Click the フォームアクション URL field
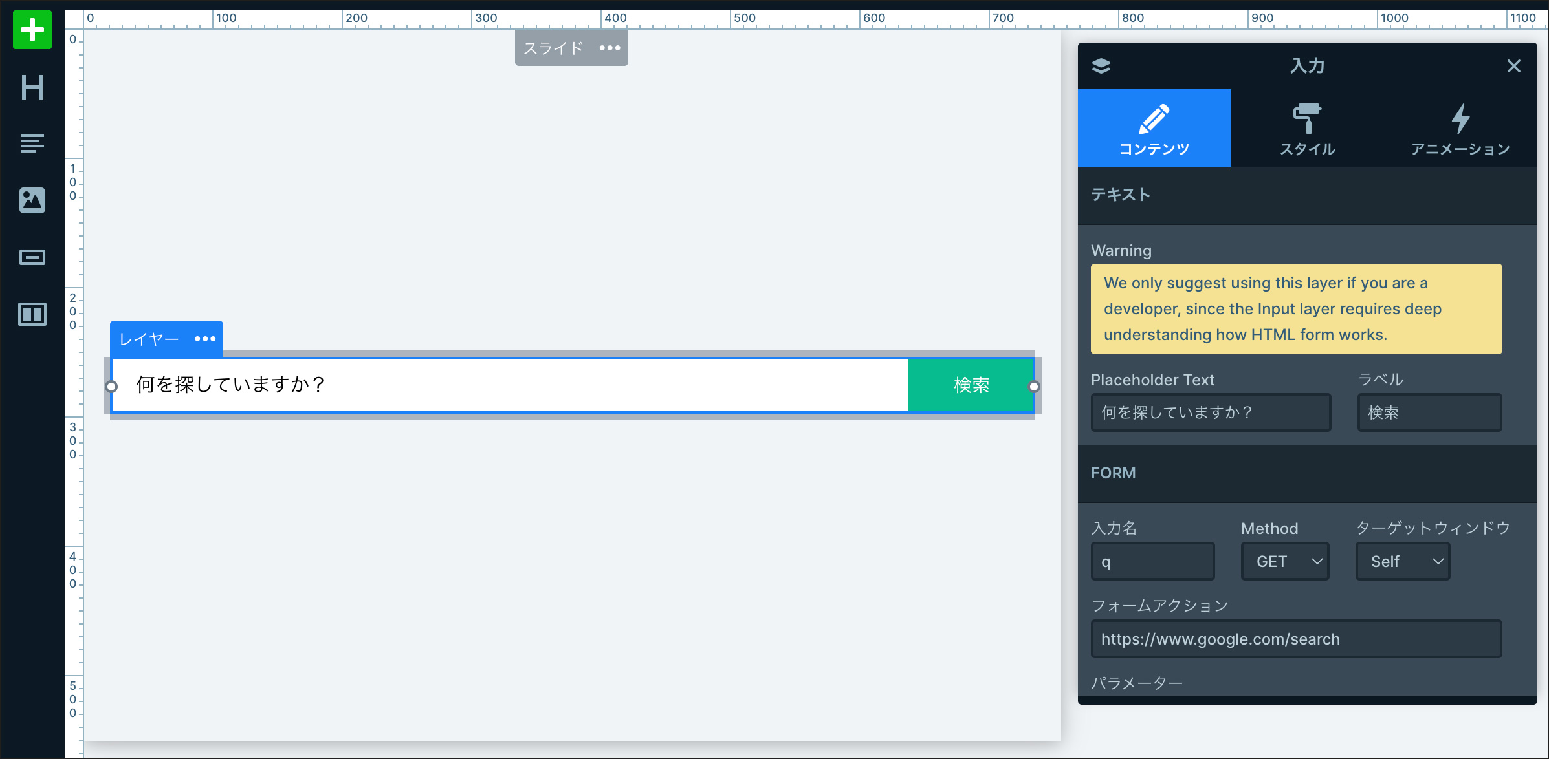The height and width of the screenshot is (759, 1549). pyautogui.click(x=1296, y=639)
